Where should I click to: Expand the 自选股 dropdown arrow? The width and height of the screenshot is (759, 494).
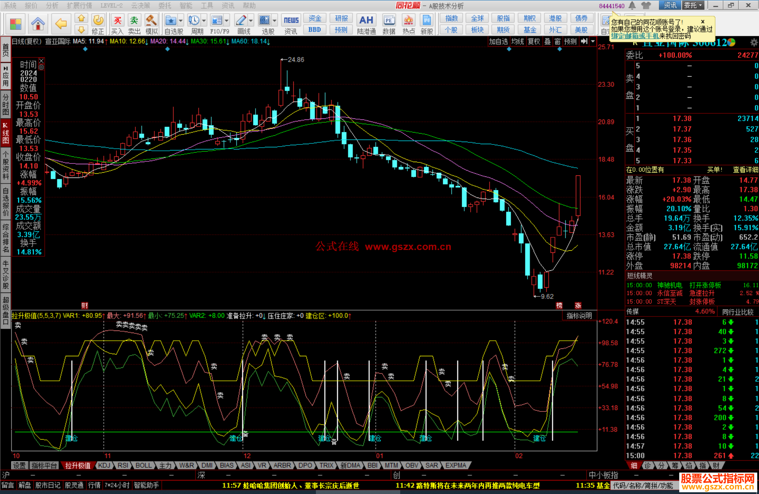coord(181,20)
